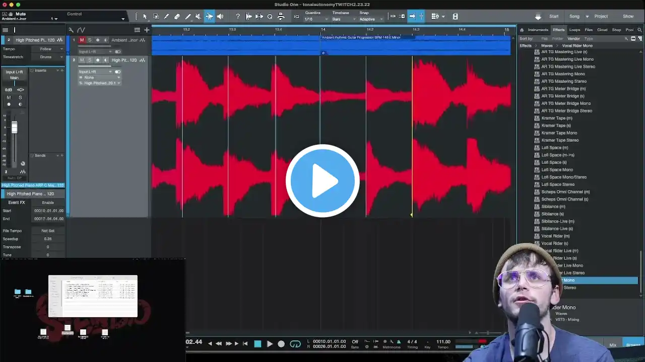This screenshot has height=362, width=645.
Task: Click the channel pan control <C>
Action: click(20, 90)
